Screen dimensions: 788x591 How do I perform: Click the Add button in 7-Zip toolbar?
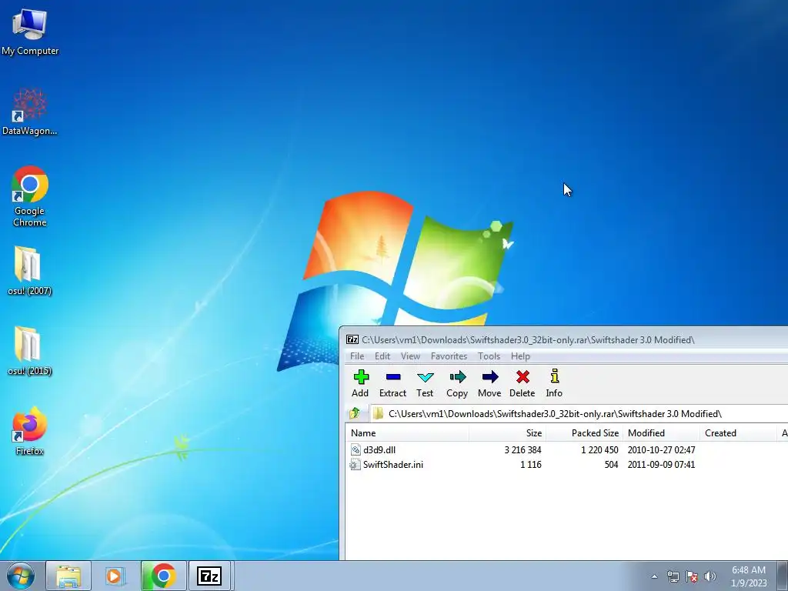(360, 383)
